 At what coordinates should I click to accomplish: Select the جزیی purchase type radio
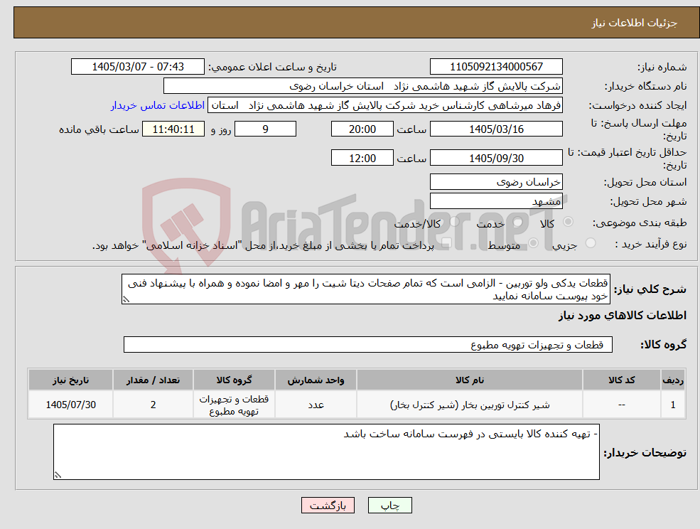tap(591, 243)
